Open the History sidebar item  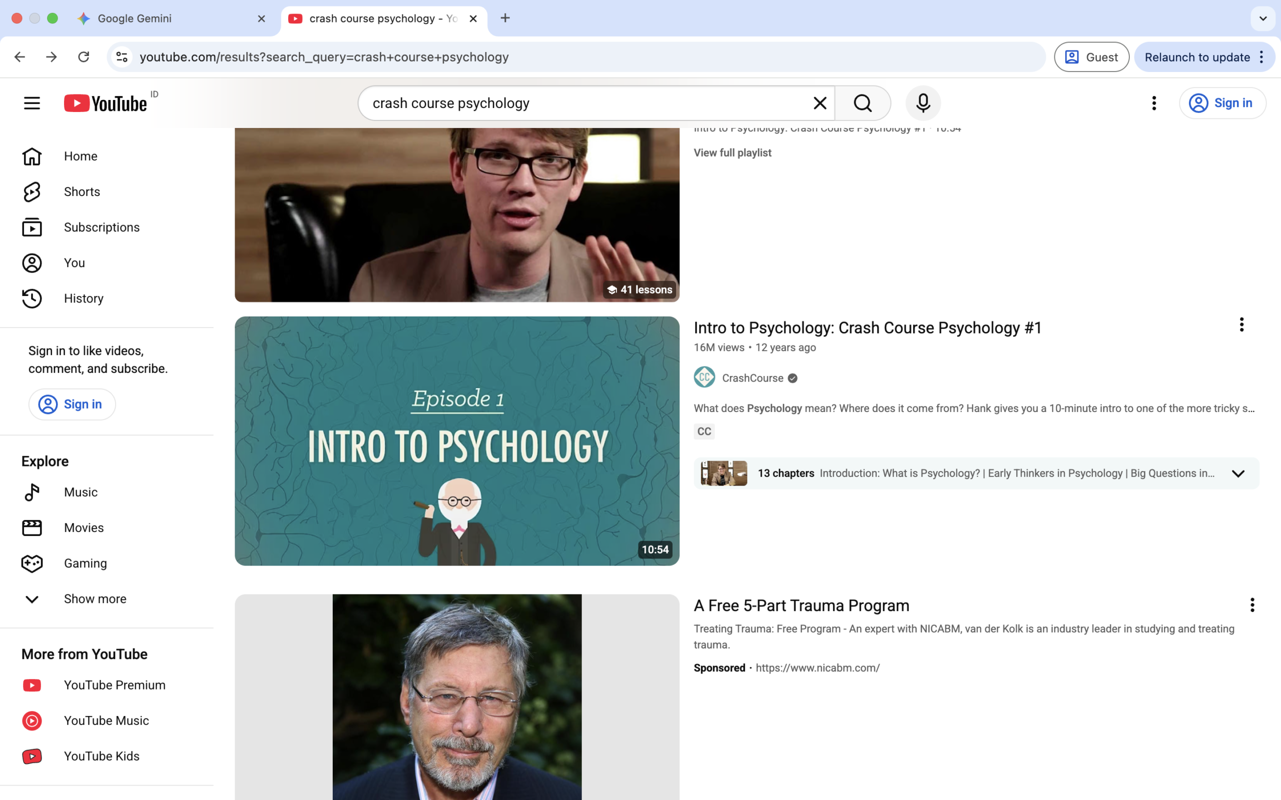pos(83,298)
